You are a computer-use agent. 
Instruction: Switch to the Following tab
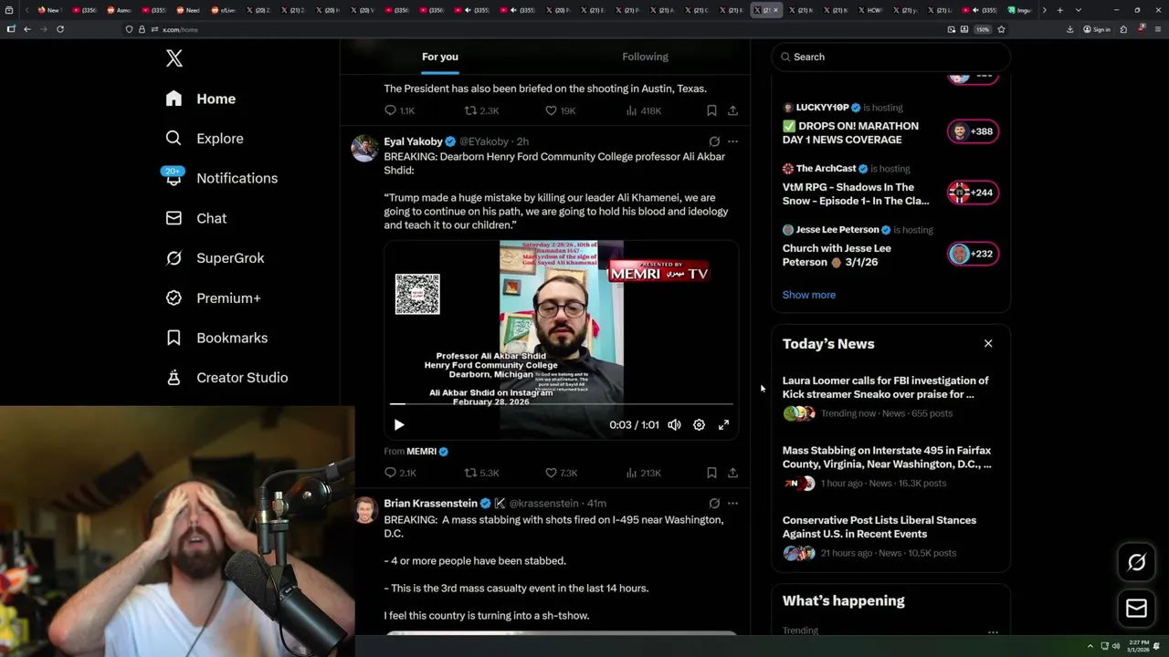(645, 57)
